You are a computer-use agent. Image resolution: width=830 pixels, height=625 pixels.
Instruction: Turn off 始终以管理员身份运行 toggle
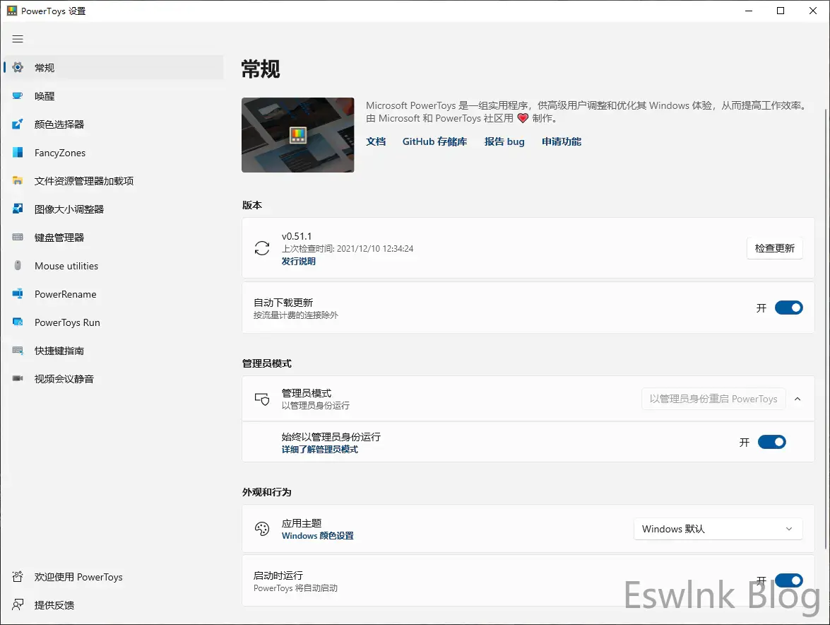[771, 442]
